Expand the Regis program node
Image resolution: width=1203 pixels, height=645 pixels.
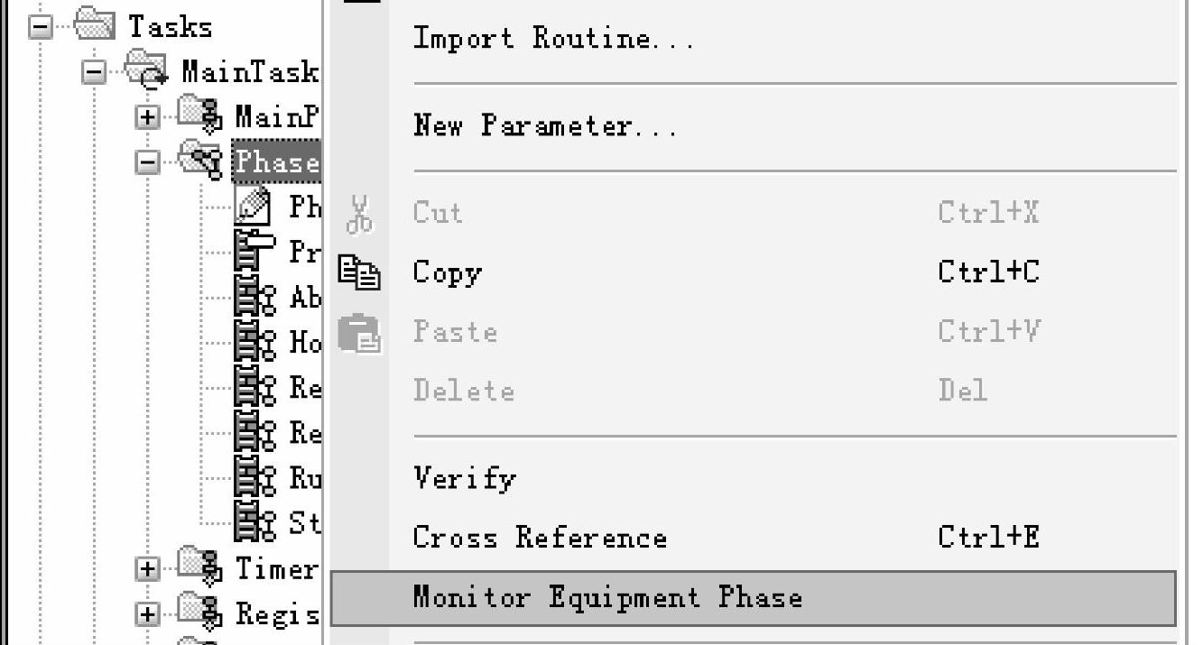pyautogui.click(x=147, y=614)
